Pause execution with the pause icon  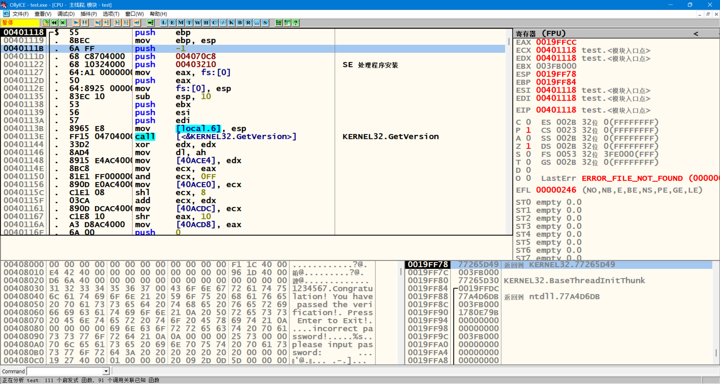pyautogui.click(x=84, y=23)
